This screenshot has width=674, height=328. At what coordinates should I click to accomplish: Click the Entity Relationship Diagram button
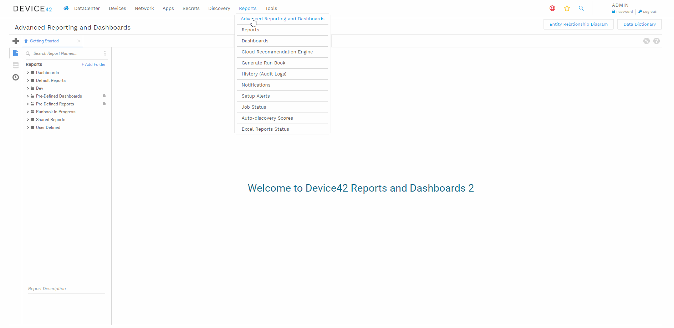click(578, 24)
